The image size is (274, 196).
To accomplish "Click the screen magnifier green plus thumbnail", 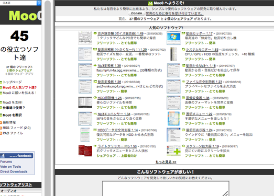I will 173,151.
